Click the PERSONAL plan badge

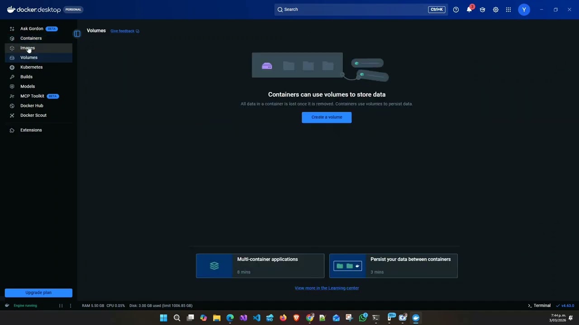coord(73,9)
